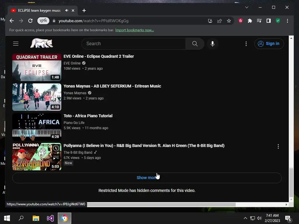299x224 pixels.
Task: Focus the YouTube Search field
Action: tap(133, 44)
